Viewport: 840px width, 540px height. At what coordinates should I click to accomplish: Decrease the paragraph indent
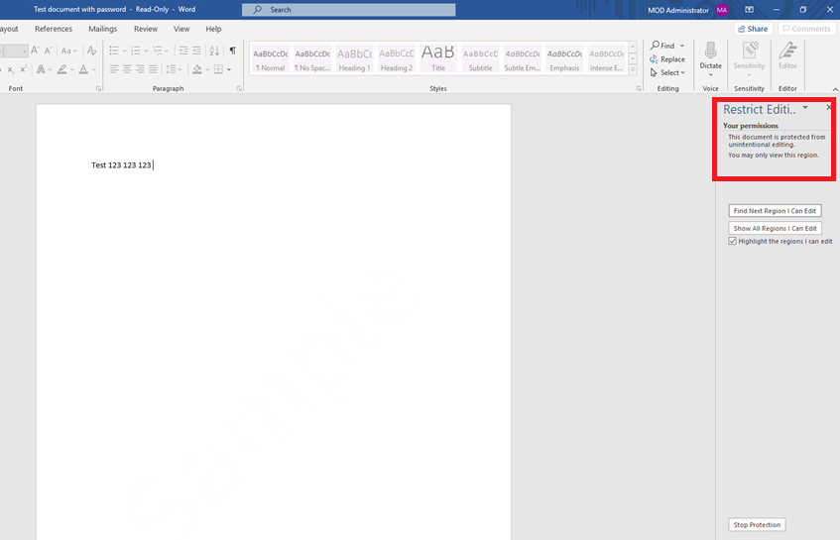[x=183, y=51]
